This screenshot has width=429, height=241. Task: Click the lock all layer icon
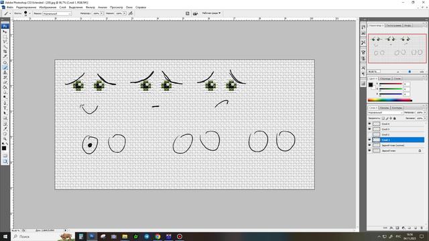[x=395, y=118]
